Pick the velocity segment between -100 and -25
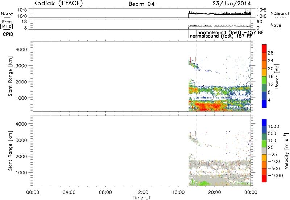Screen dimensions: 290x200 [264, 158]
